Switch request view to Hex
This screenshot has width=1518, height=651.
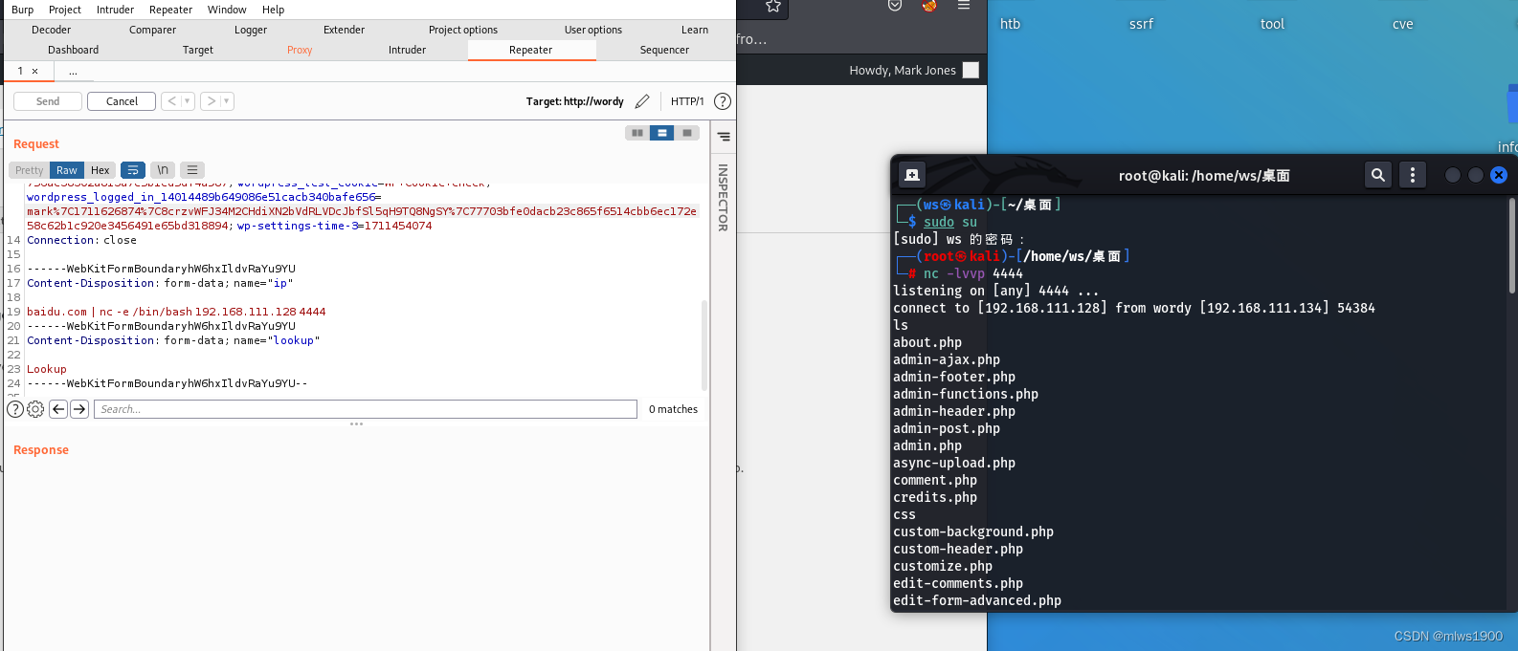(100, 170)
